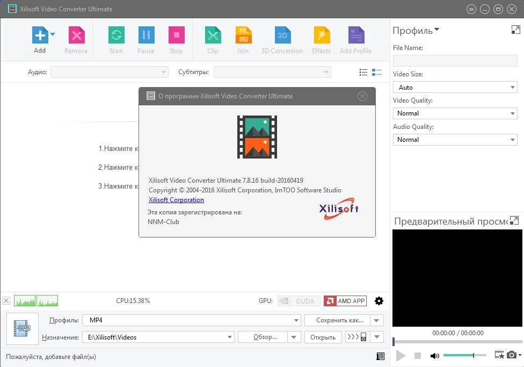Open the Video Size Auto dropdown
This screenshot has width=524, height=367.
pyautogui.click(x=455, y=88)
